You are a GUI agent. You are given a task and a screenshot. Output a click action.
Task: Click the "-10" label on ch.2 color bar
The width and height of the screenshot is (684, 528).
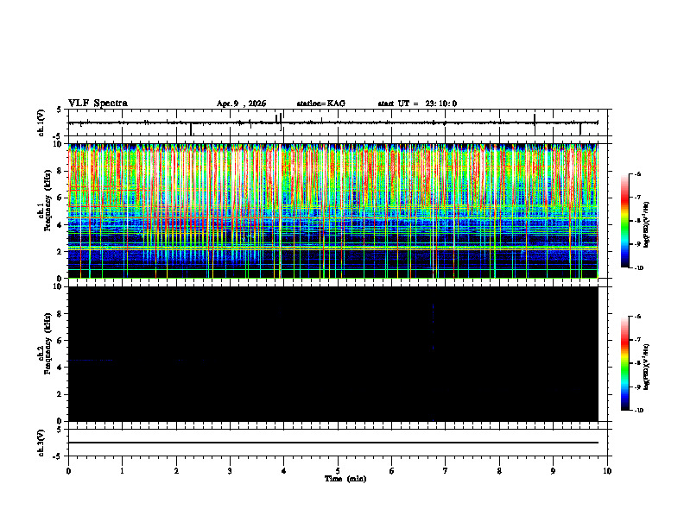point(638,411)
